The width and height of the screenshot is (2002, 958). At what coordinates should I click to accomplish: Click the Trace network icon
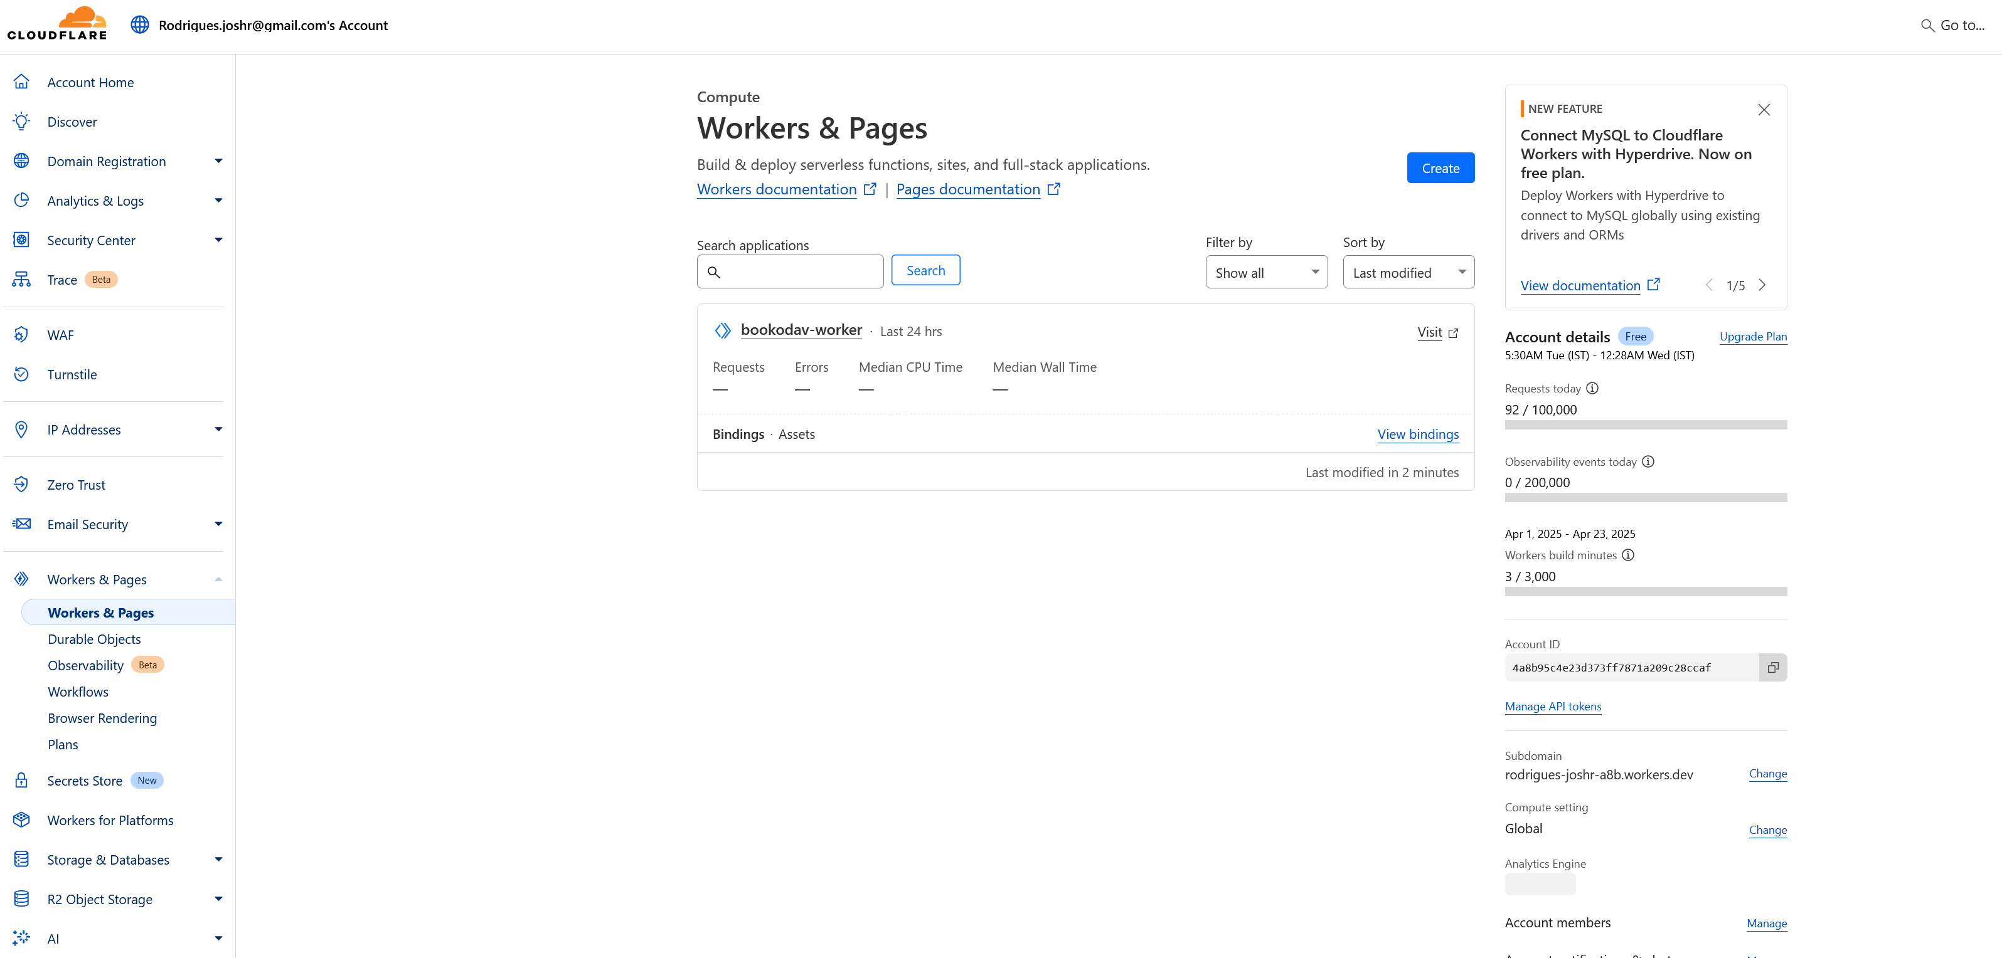click(x=22, y=280)
